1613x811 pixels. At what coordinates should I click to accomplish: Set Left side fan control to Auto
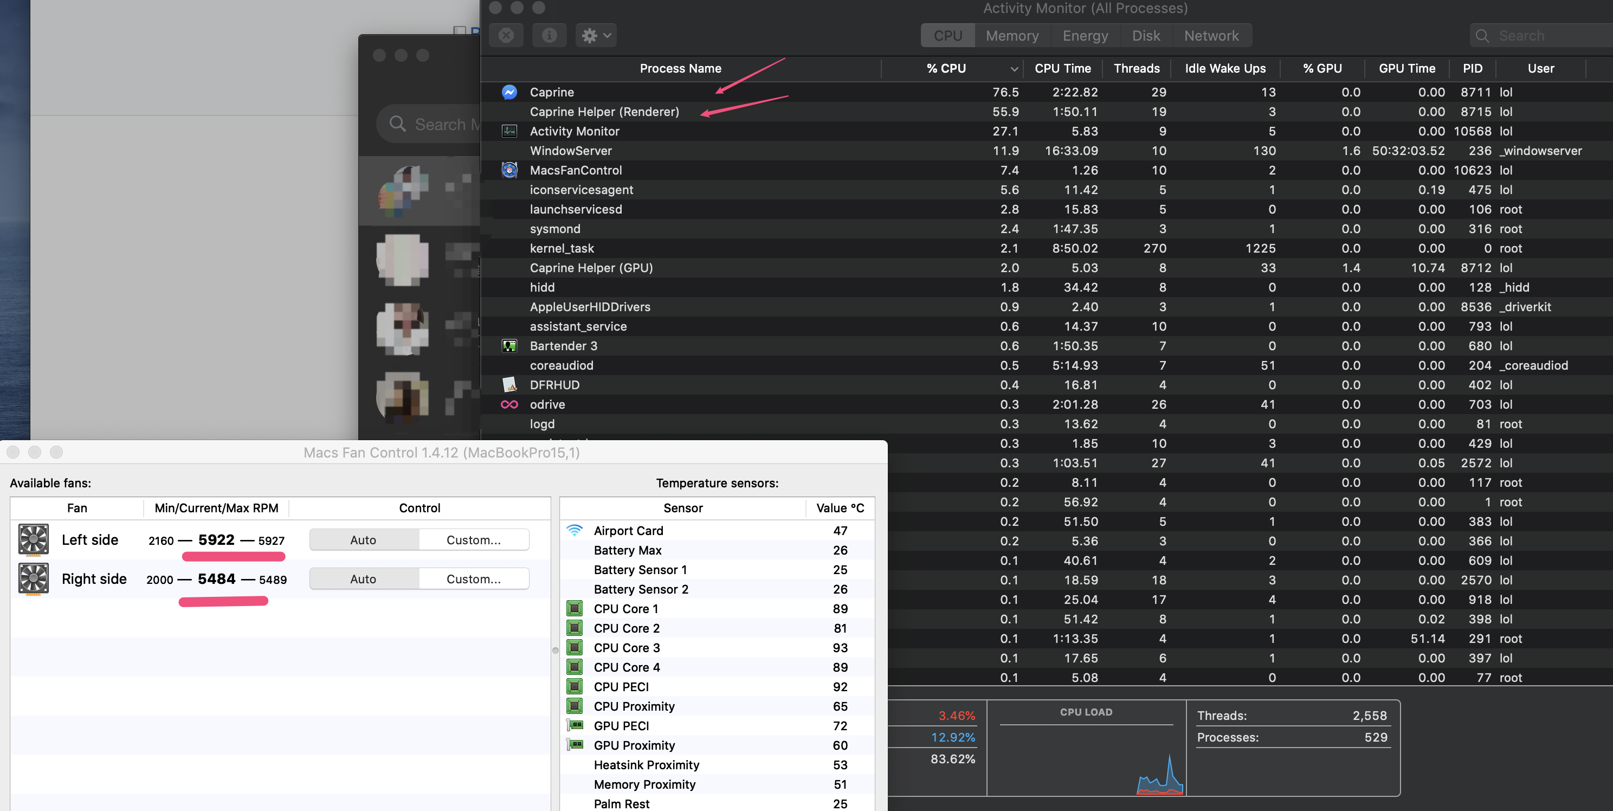363,539
